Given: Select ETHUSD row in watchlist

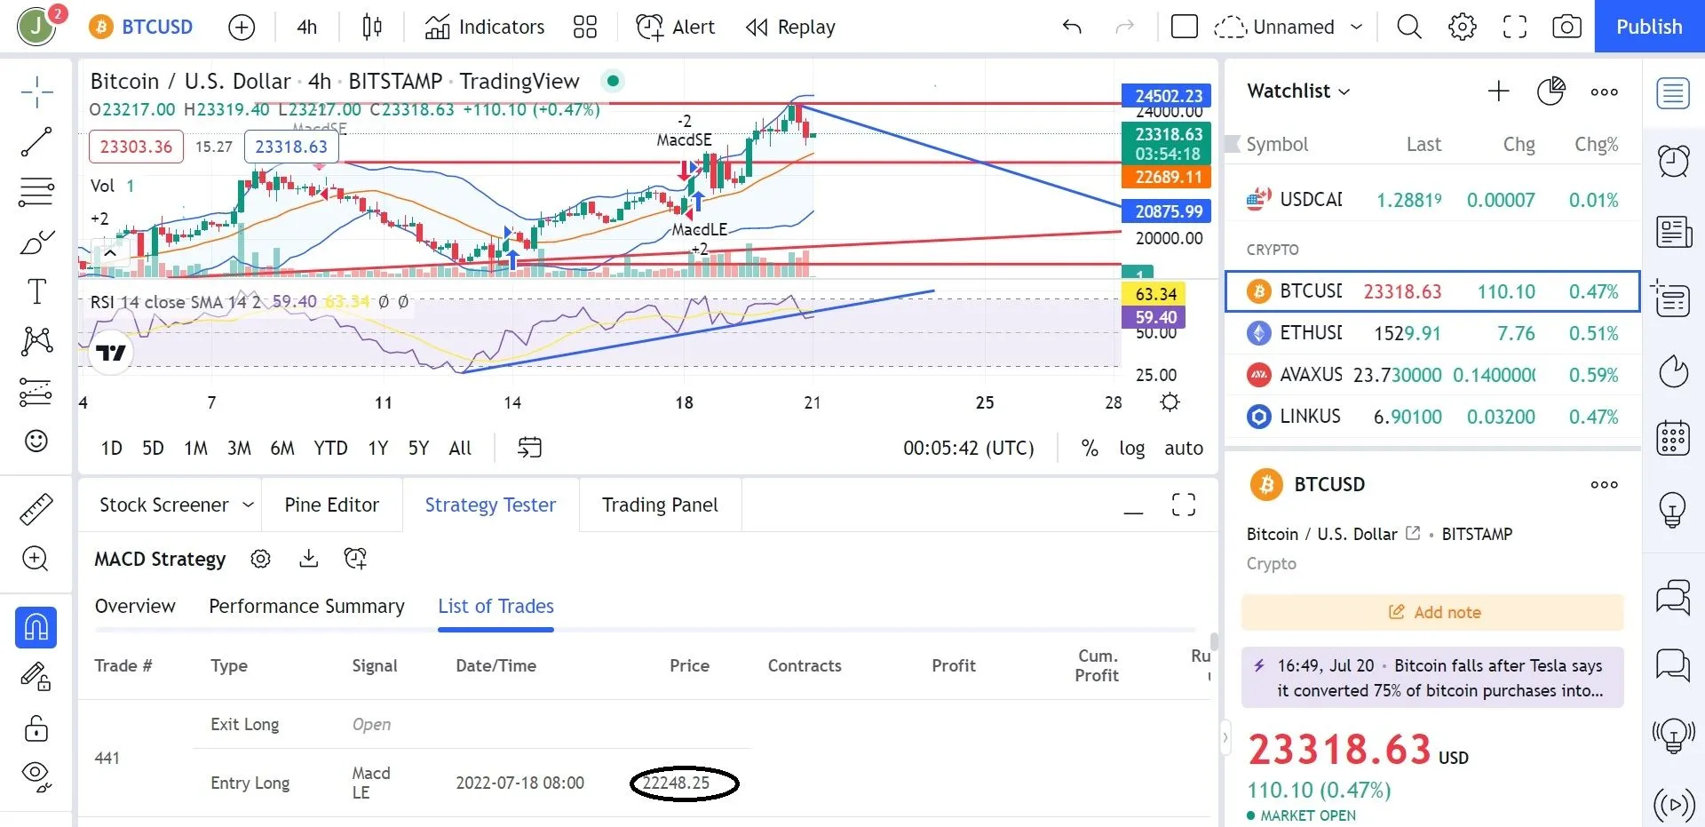Looking at the screenshot, I should [x=1432, y=333].
